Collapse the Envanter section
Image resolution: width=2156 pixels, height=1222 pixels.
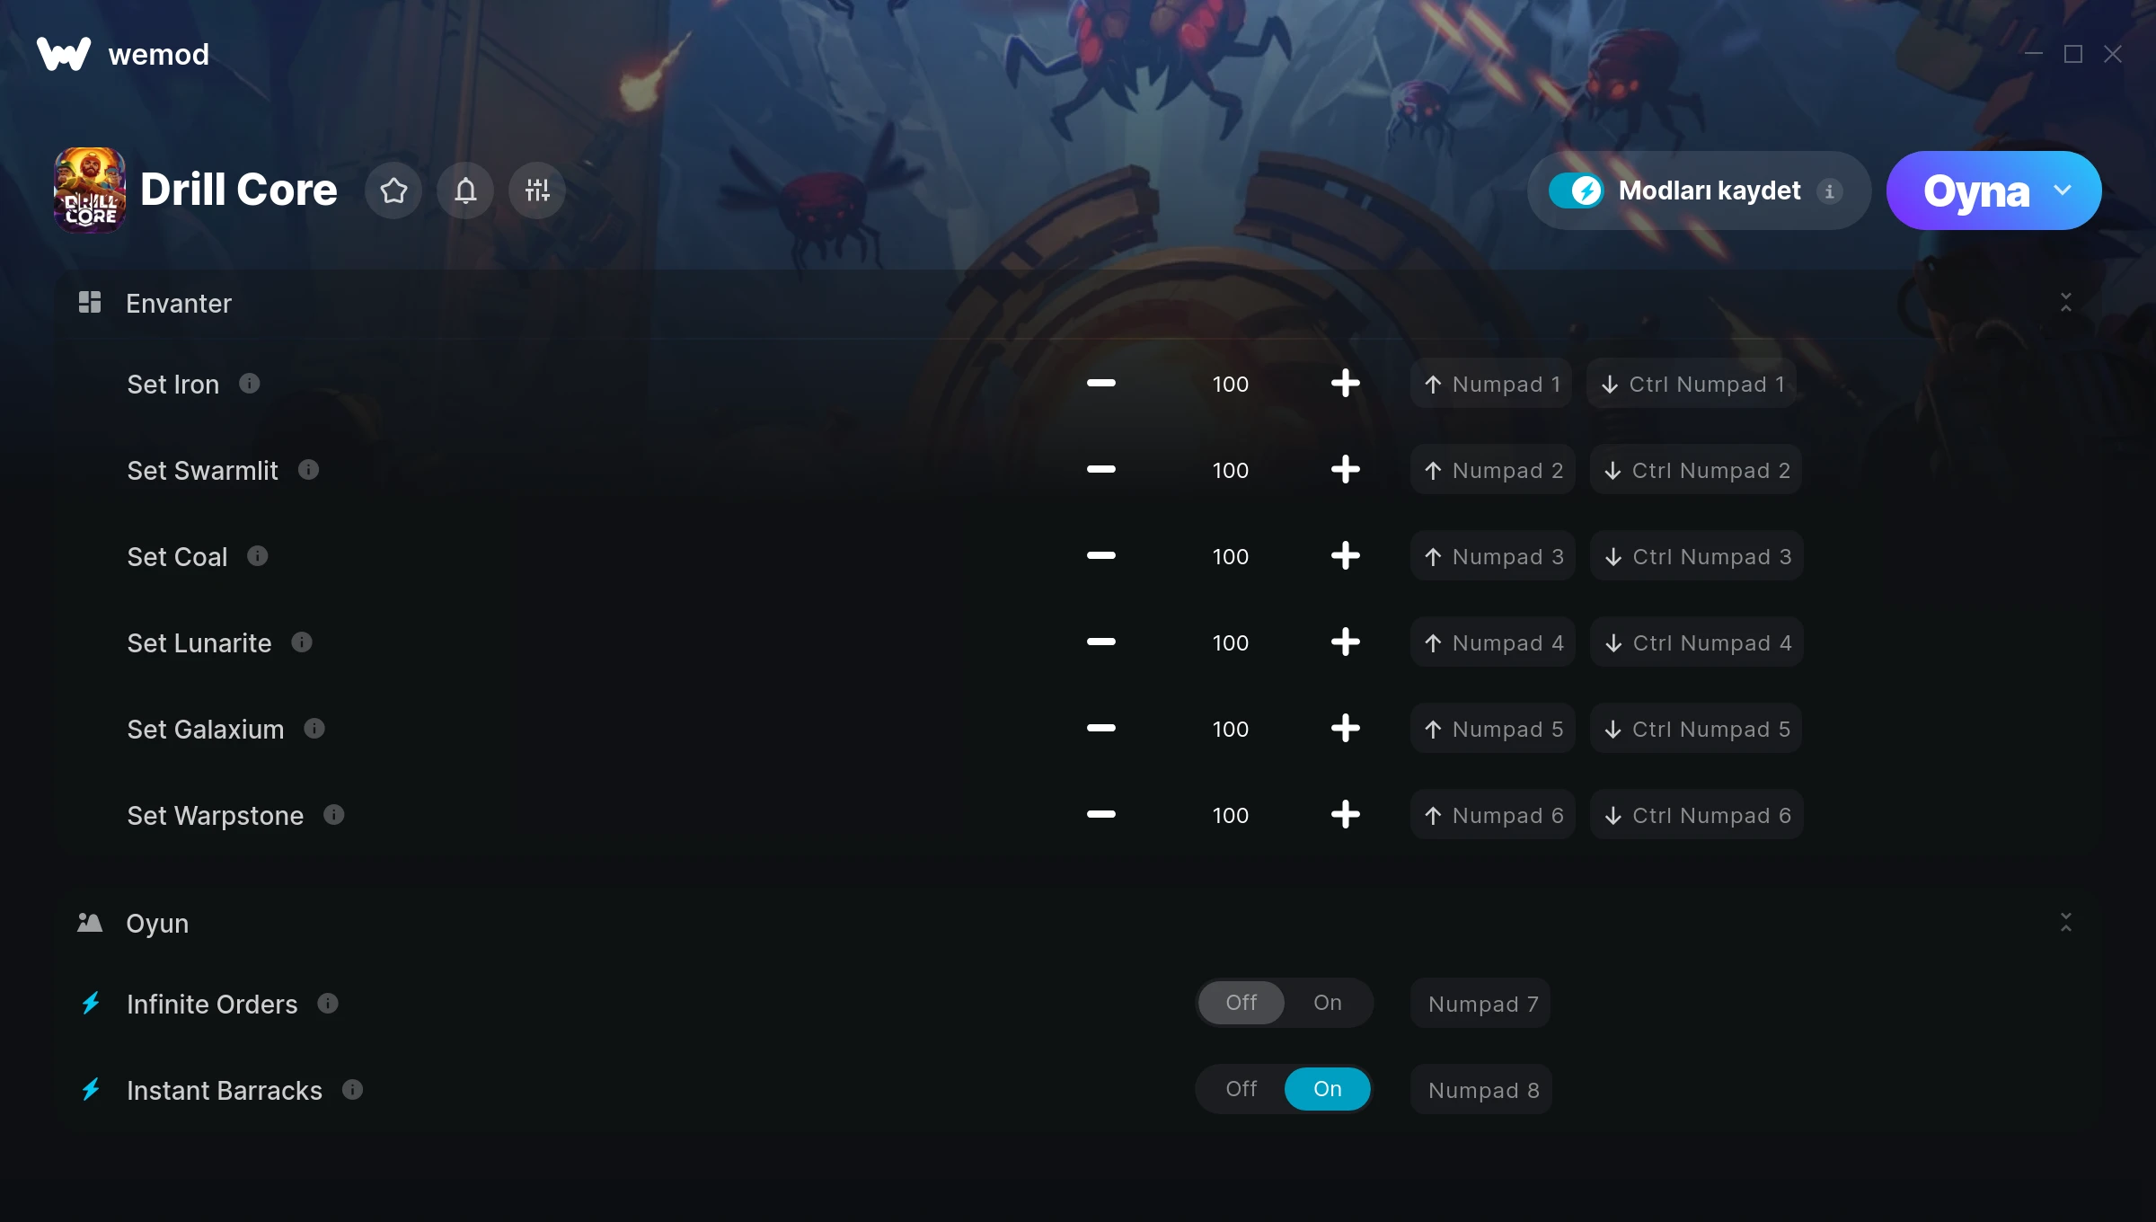pyautogui.click(x=2066, y=303)
